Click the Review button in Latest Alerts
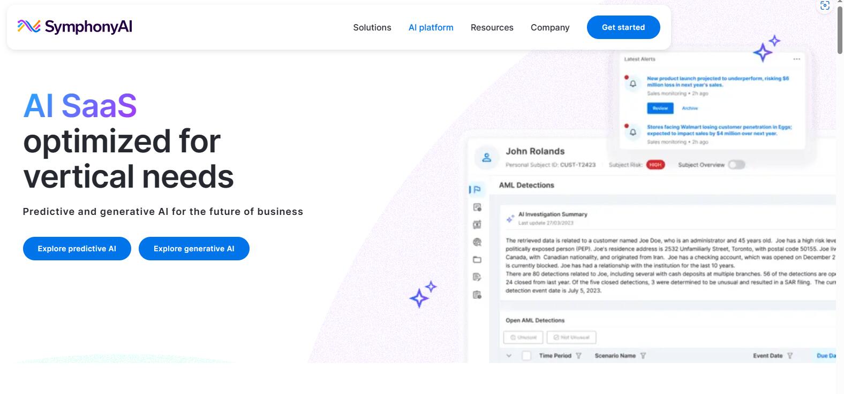 tap(660, 108)
